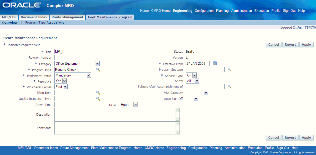Open the Show All dropdown

(193, 81)
